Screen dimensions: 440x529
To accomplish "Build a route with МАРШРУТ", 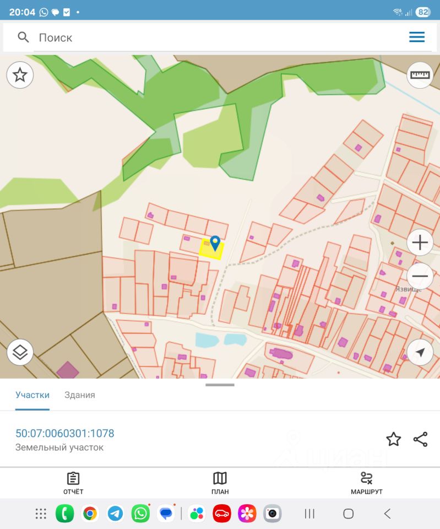I will tap(367, 483).
